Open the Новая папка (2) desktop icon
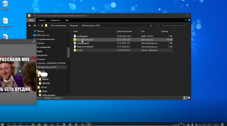This screenshot has height=126, width=227. 5,23
